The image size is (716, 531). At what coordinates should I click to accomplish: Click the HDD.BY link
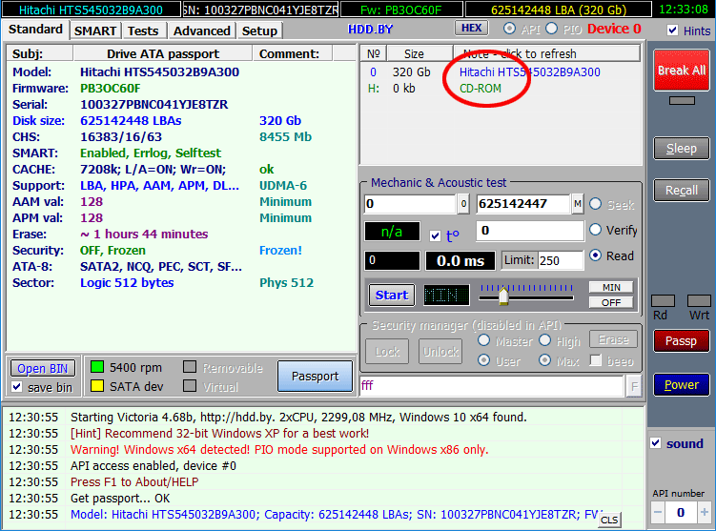(370, 30)
